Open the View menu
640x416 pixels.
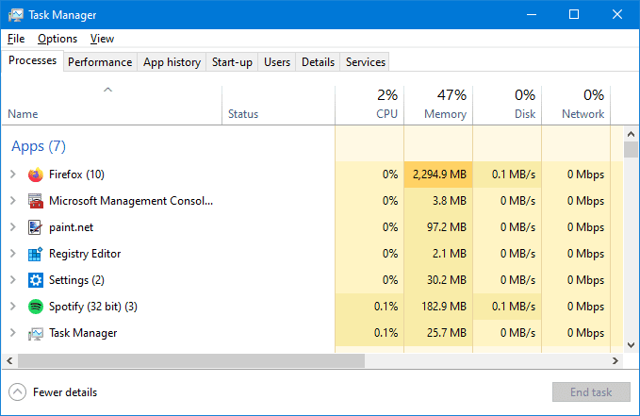coord(102,39)
